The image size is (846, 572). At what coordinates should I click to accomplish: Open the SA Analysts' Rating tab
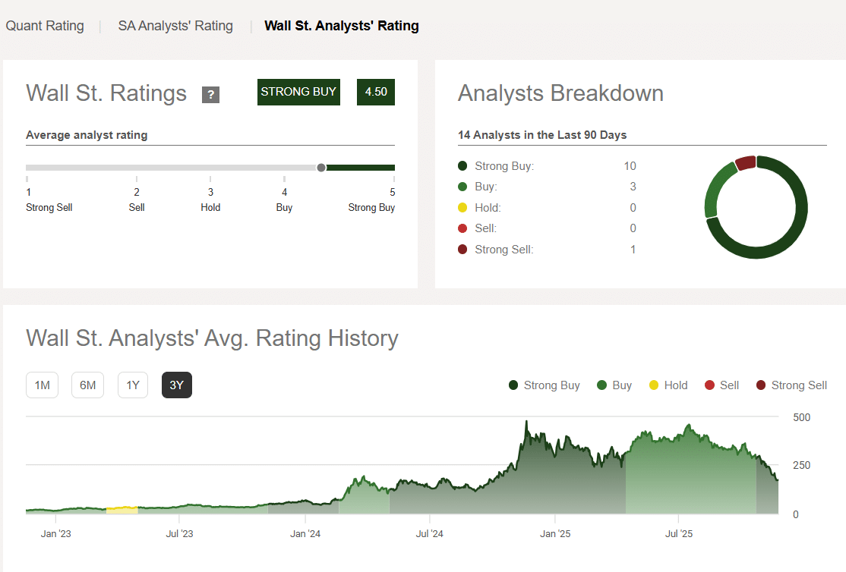pyautogui.click(x=175, y=26)
